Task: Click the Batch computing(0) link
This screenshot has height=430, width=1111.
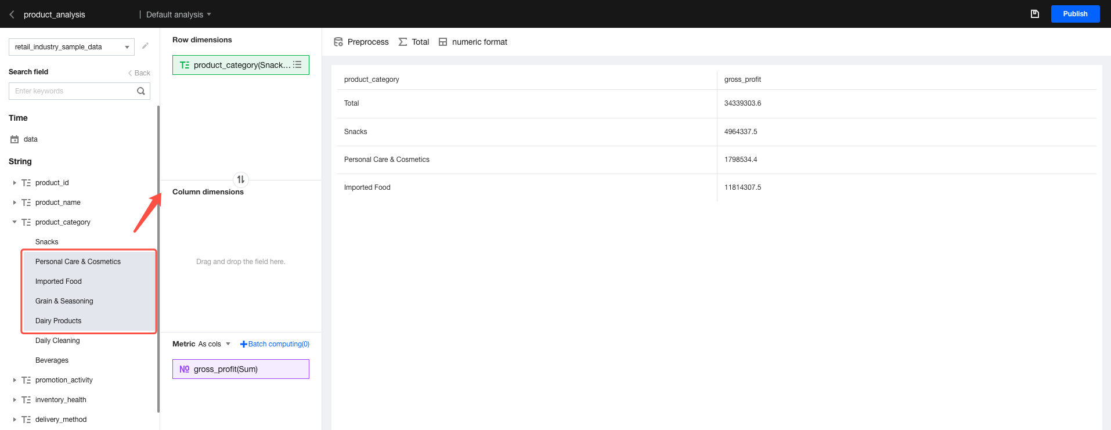Action: (275, 344)
